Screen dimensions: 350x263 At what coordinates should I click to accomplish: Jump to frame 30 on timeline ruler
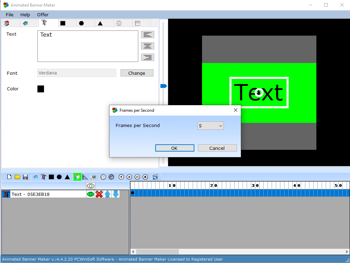tap(255, 185)
